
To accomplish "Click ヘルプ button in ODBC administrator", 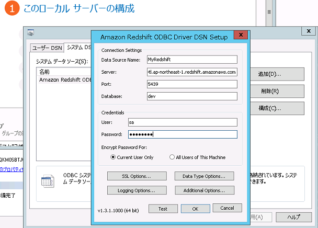I will (x=293, y=217).
